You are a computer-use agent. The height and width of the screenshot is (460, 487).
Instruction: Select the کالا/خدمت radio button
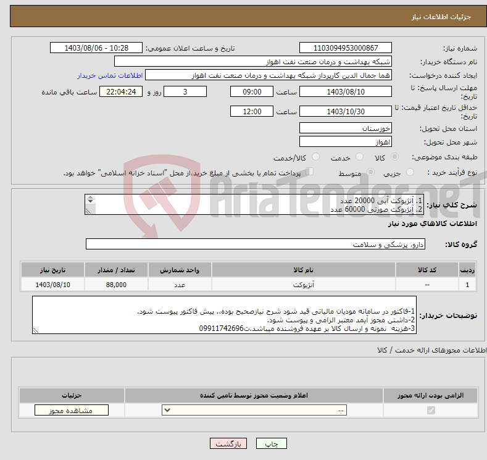tap(315, 157)
